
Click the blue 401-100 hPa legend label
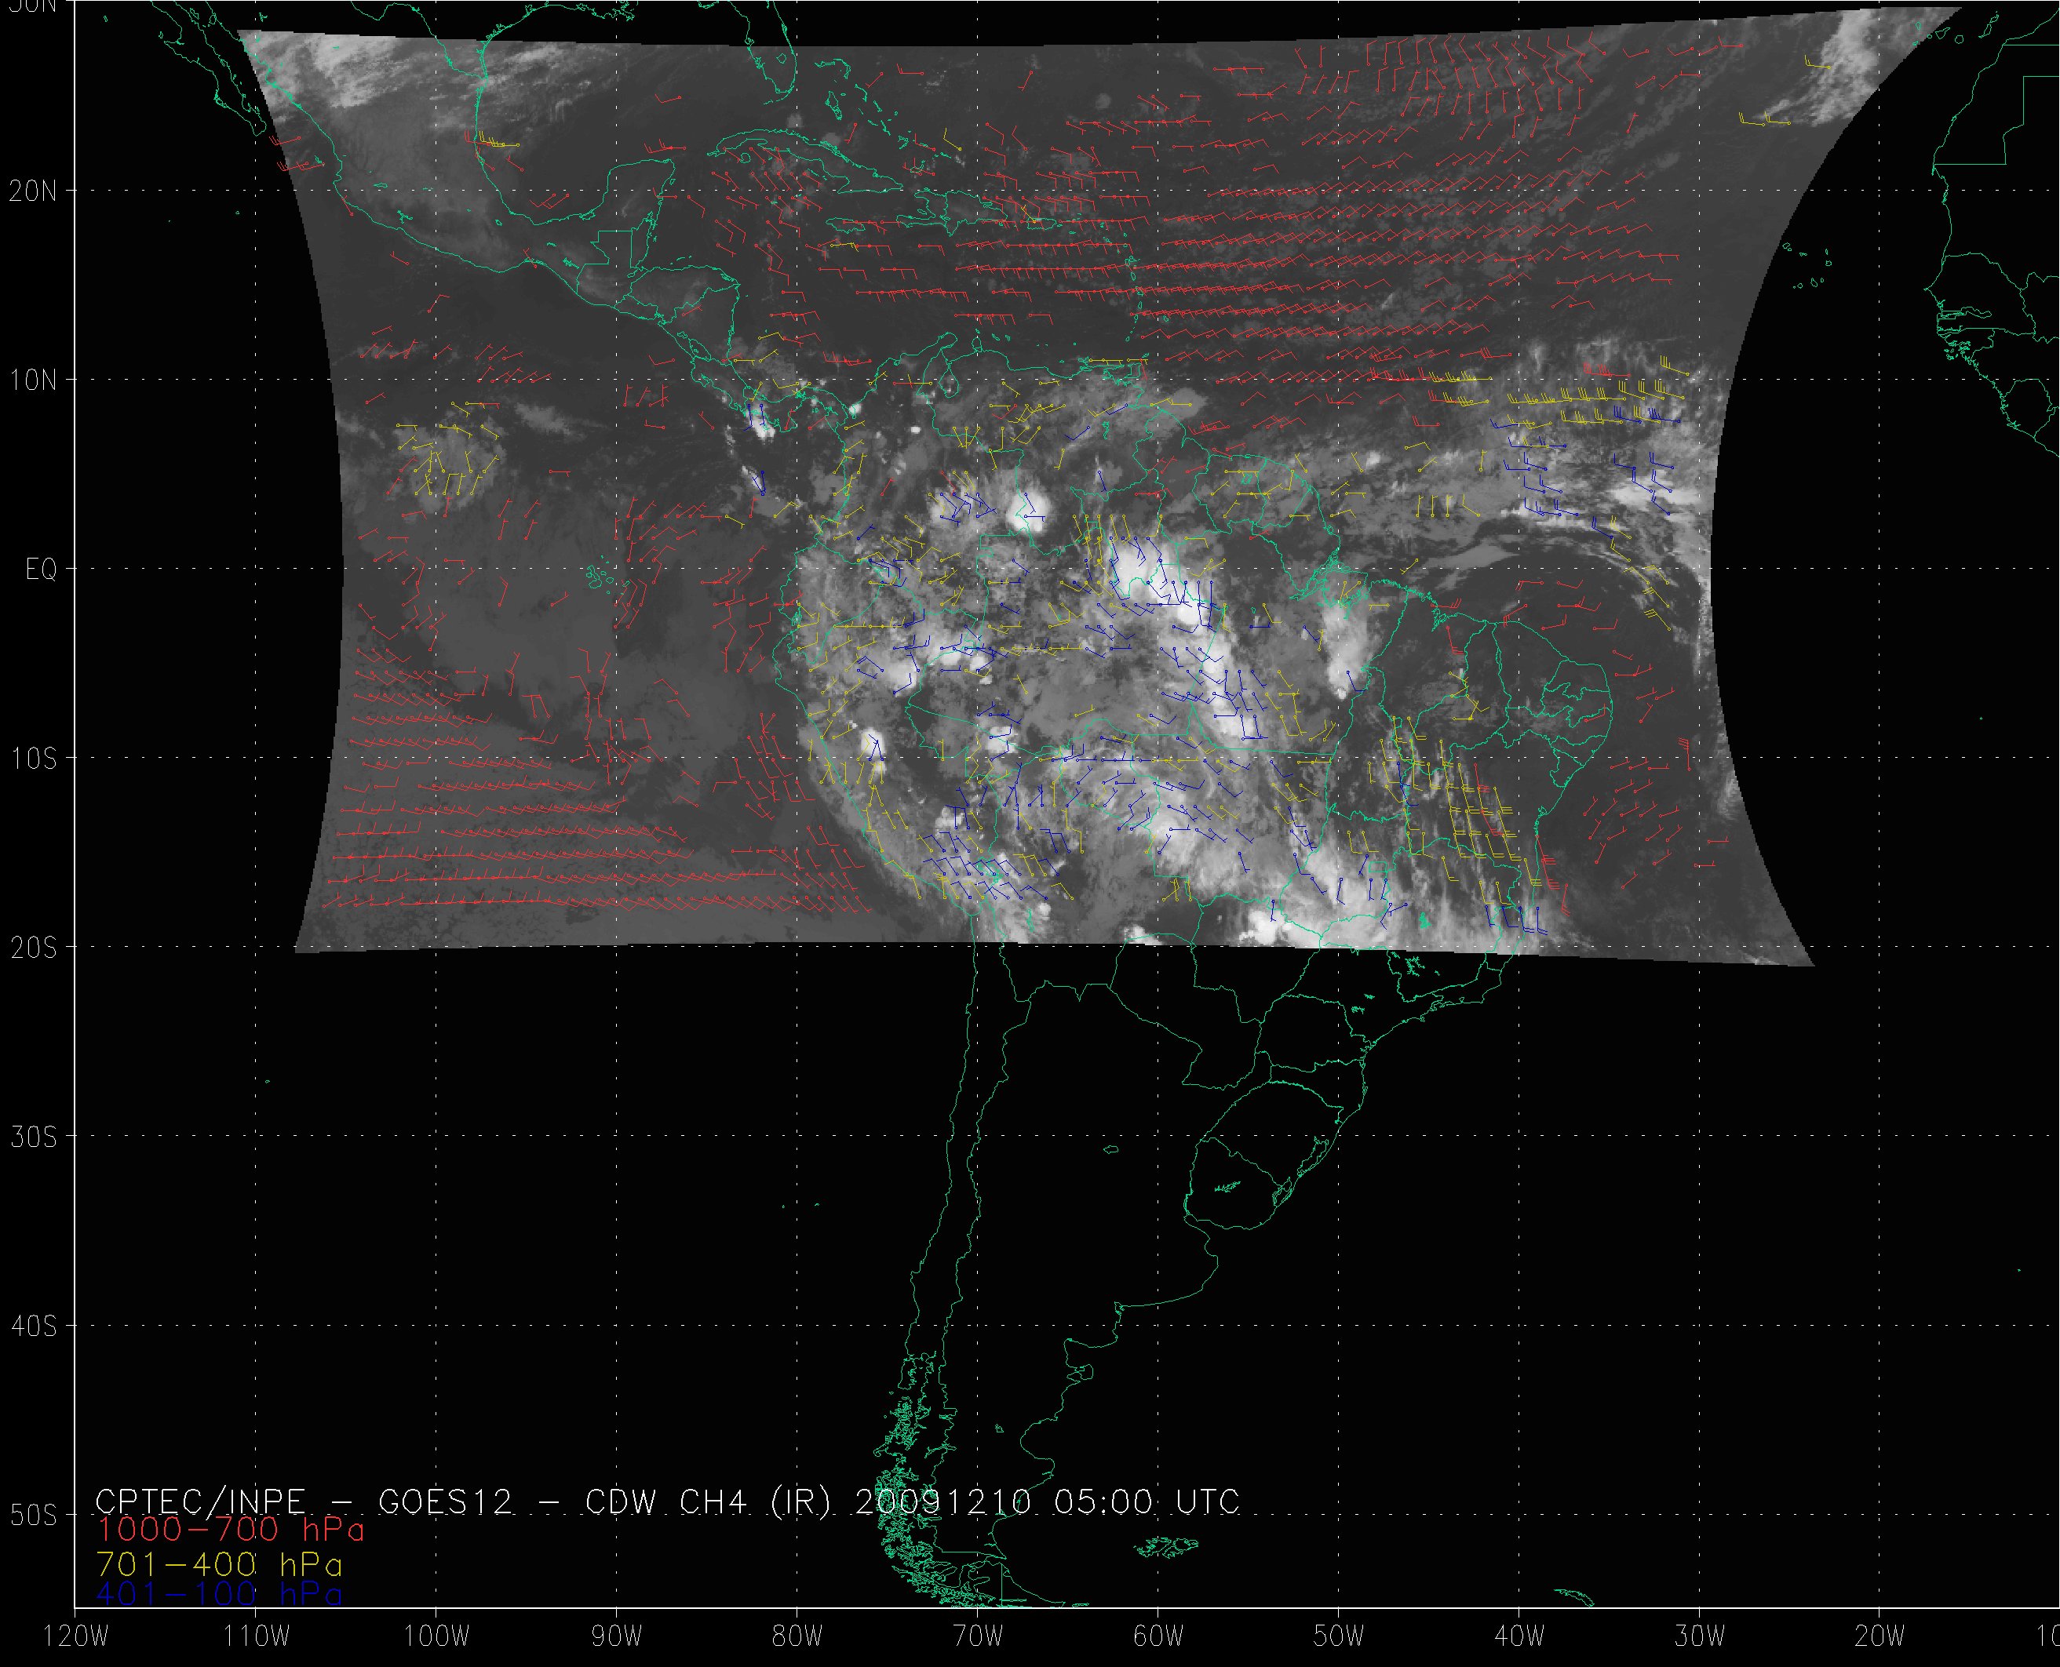pos(219,1595)
